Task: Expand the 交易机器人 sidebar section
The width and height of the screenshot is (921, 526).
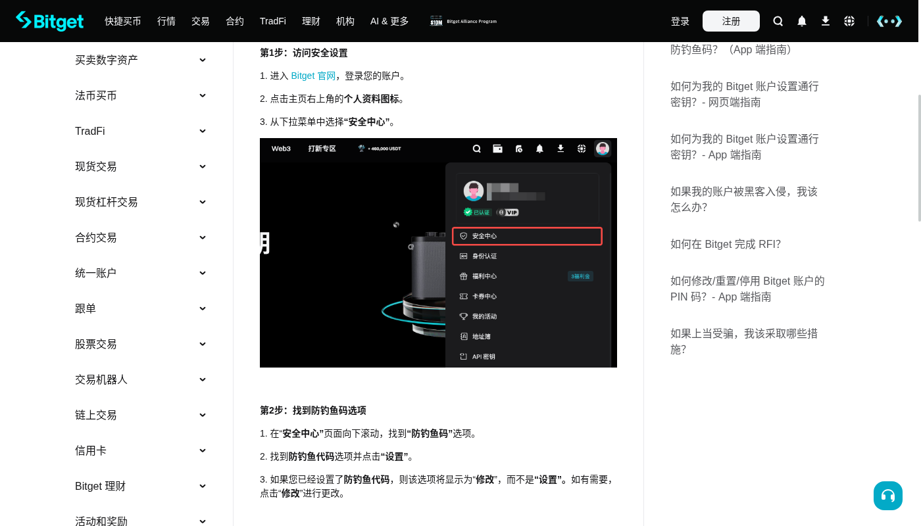Action: pyautogui.click(x=141, y=379)
